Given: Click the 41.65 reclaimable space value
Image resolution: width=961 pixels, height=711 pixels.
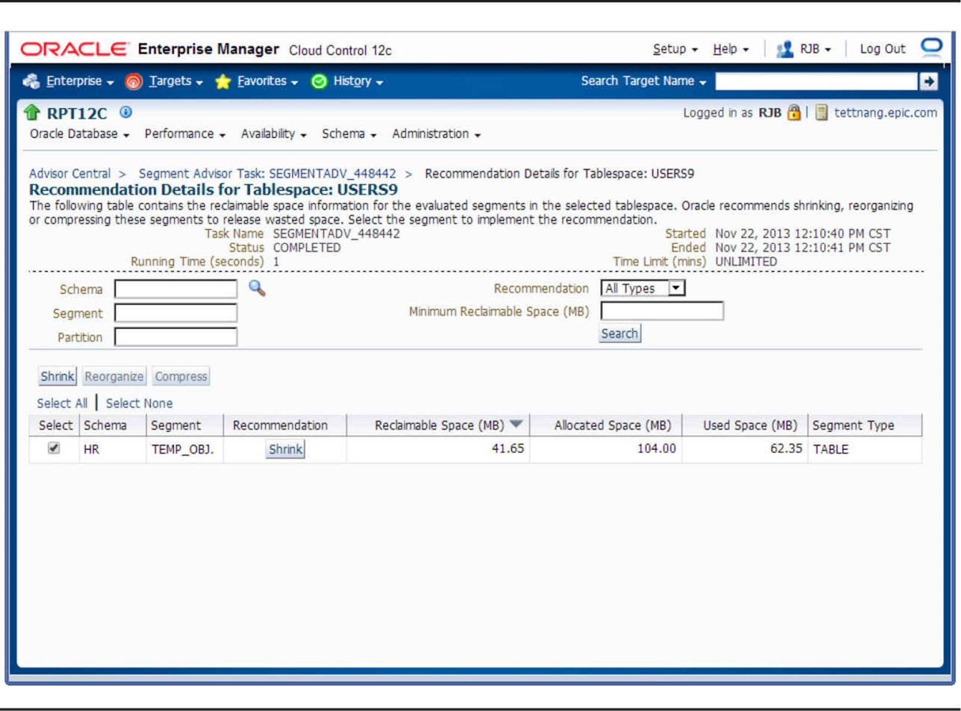Looking at the screenshot, I should coord(508,448).
